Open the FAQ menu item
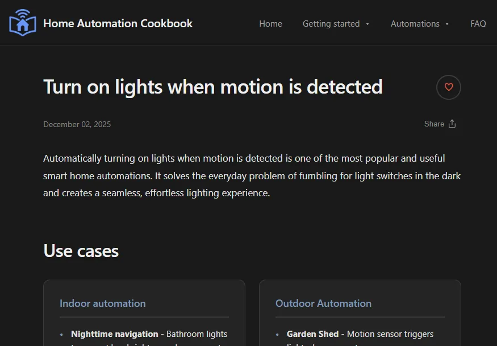The image size is (497, 346). click(478, 24)
